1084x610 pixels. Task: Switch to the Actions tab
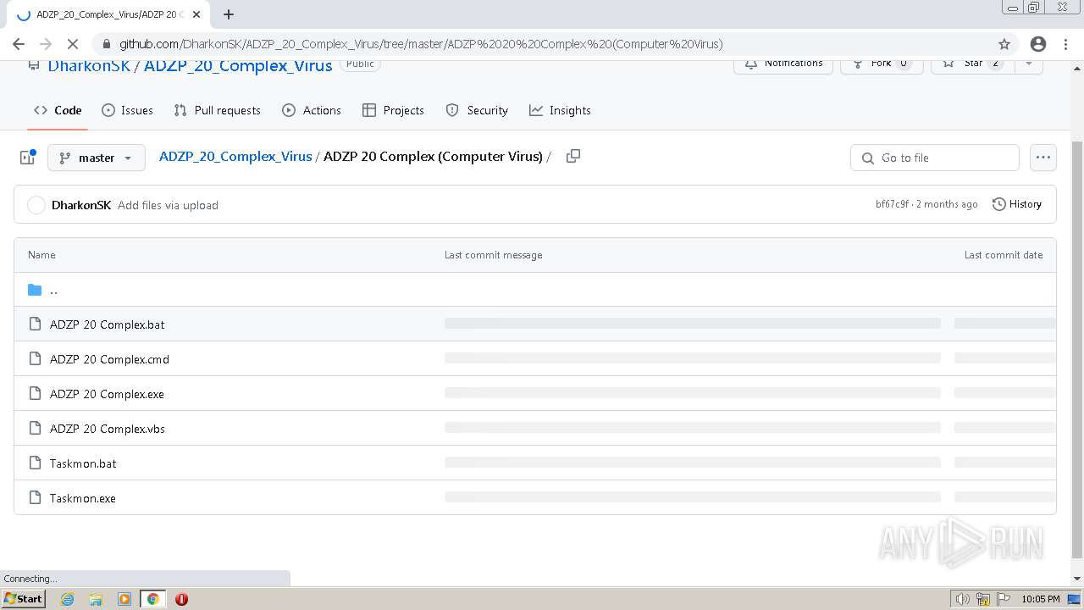pyautogui.click(x=312, y=110)
